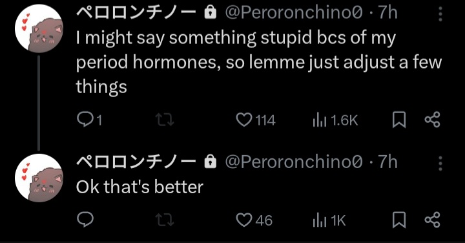
Task: Open more options menu on second tweet
Action: coord(440,164)
